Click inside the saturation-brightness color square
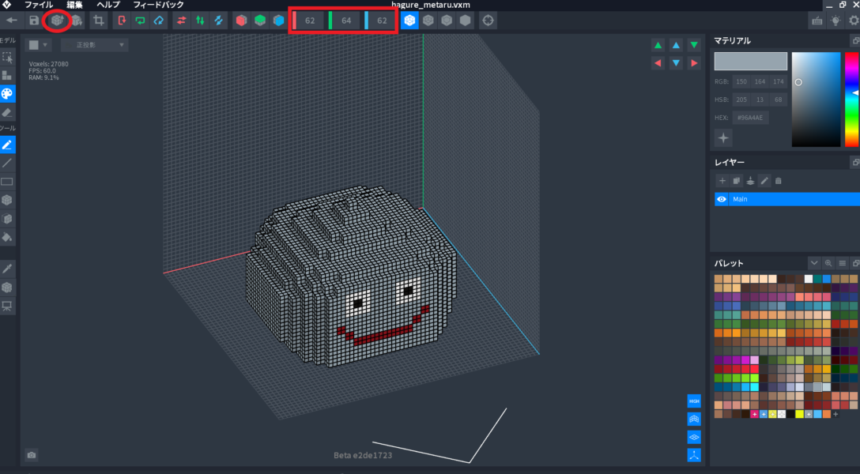The image size is (860, 474). pos(816,100)
